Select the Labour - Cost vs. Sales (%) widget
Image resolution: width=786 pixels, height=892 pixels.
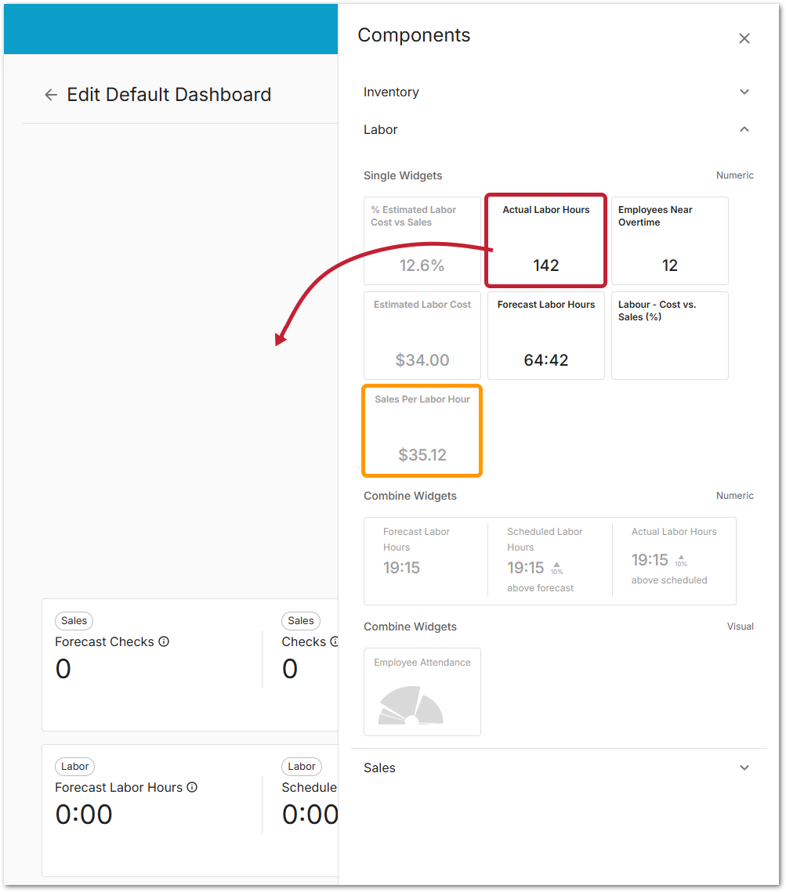point(669,335)
